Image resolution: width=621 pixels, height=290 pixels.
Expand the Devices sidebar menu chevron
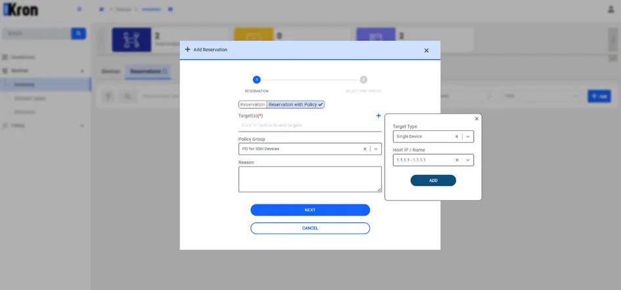tap(82, 71)
